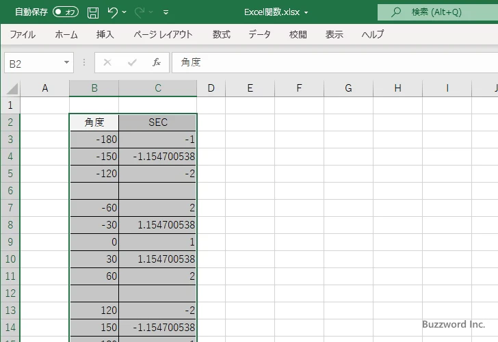Switch to the 校閲 tab
Image resolution: width=498 pixels, height=342 pixels.
tap(298, 34)
